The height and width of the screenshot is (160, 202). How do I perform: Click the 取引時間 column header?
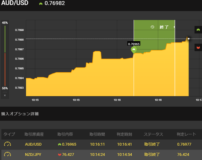click(x=97, y=134)
